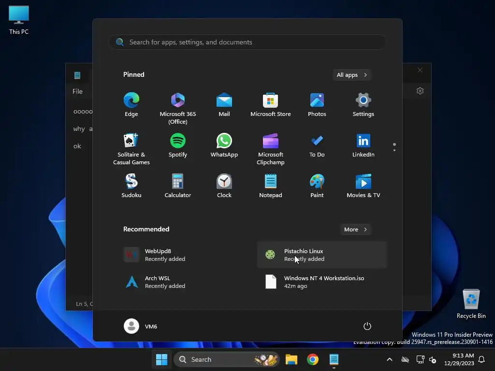
Task: Expand the All apps list
Action: click(x=352, y=75)
